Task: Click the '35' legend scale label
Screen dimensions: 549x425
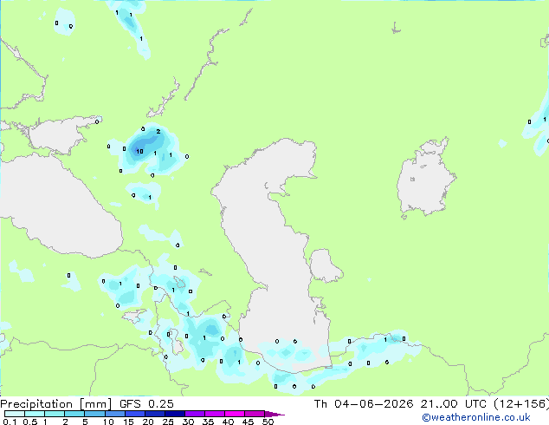Action: [x=208, y=422]
